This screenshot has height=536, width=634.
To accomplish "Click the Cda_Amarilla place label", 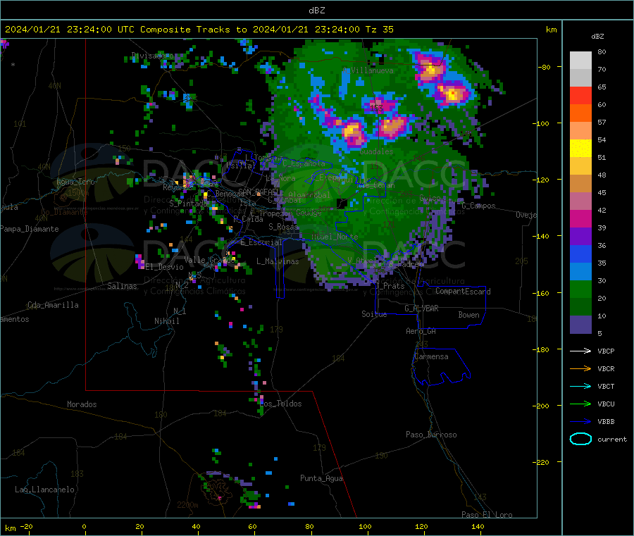I will [x=53, y=305].
